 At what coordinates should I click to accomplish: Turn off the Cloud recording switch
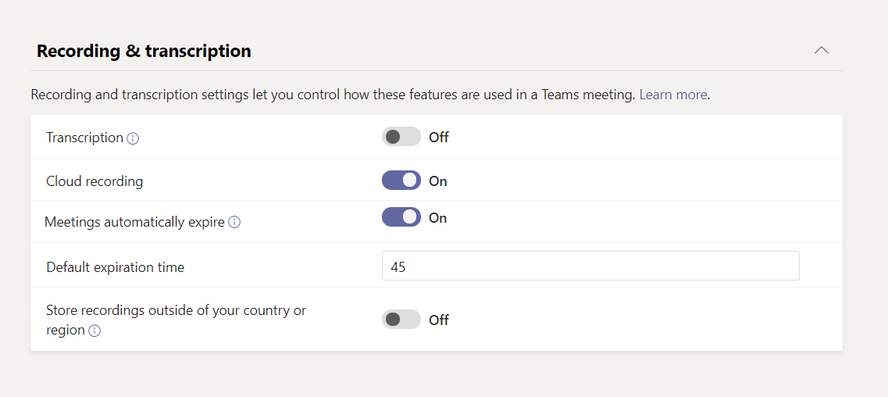pyautogui.click(x=401, y=181)
